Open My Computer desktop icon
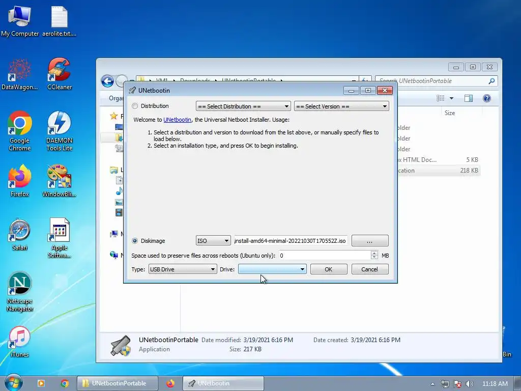 tap(20, 20)
